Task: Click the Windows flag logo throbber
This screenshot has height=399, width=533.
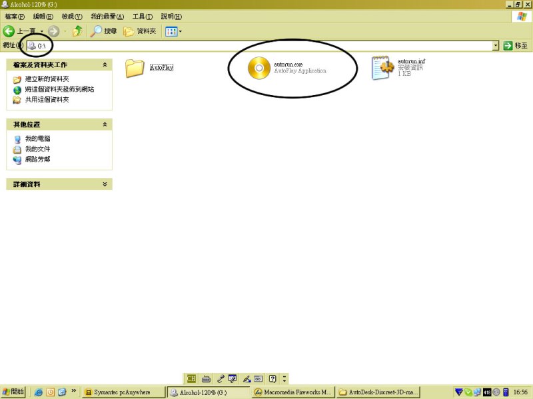Action: pos(521,17)
